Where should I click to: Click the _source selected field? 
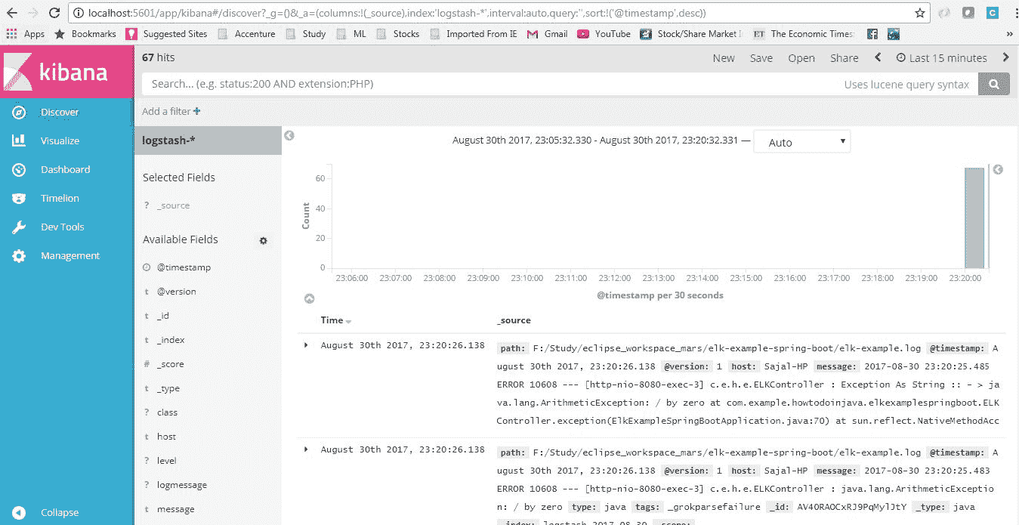coord(173,205)
